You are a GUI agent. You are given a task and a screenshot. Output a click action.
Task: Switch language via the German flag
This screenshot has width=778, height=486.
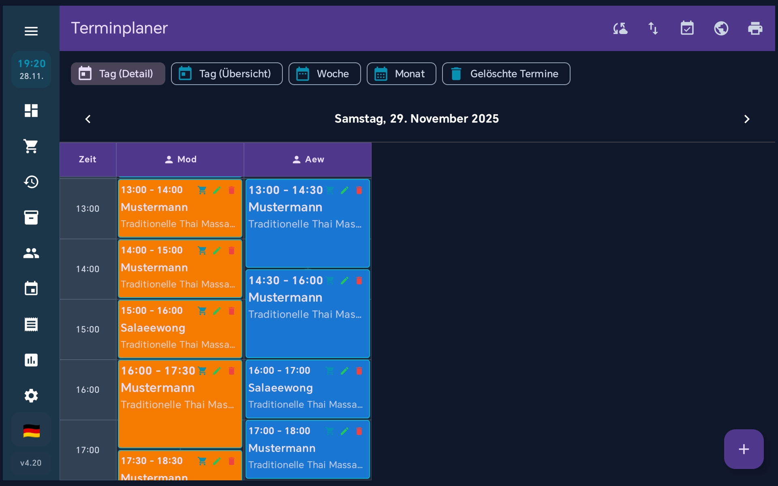(31, 431)
